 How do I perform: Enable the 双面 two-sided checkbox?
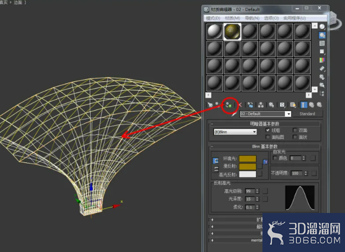pyautogui.click(x=295, y=130)
